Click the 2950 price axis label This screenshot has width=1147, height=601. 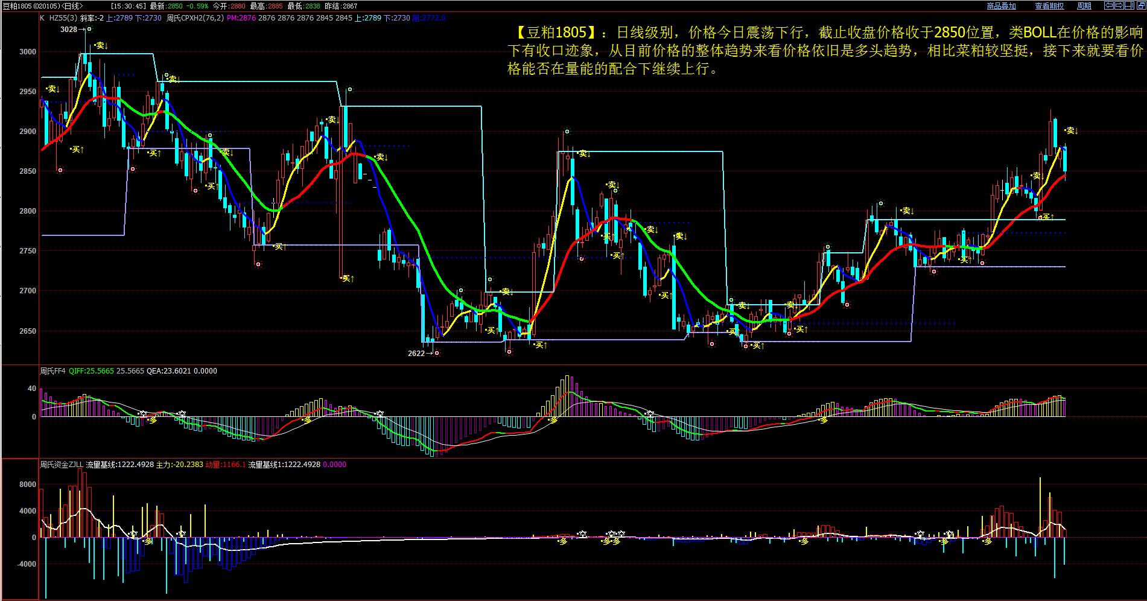pyautogui.click(x=28, y=92)
